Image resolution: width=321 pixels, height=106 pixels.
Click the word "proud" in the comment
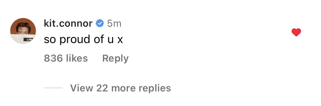(75, 40)
